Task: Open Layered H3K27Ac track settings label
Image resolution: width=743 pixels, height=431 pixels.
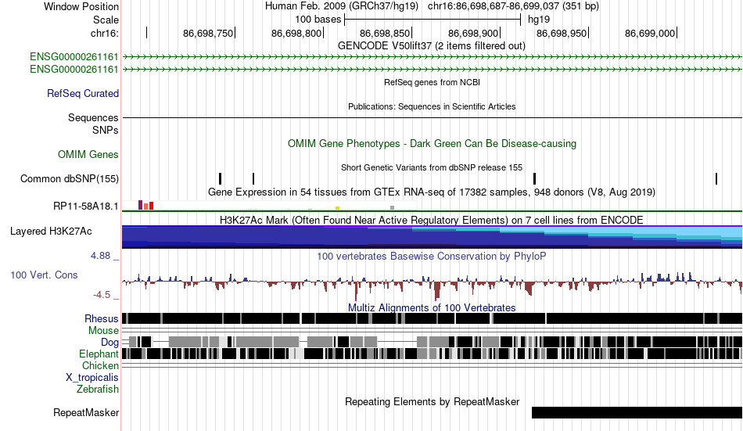Action: pyautogui.click(x=51, y=232)
